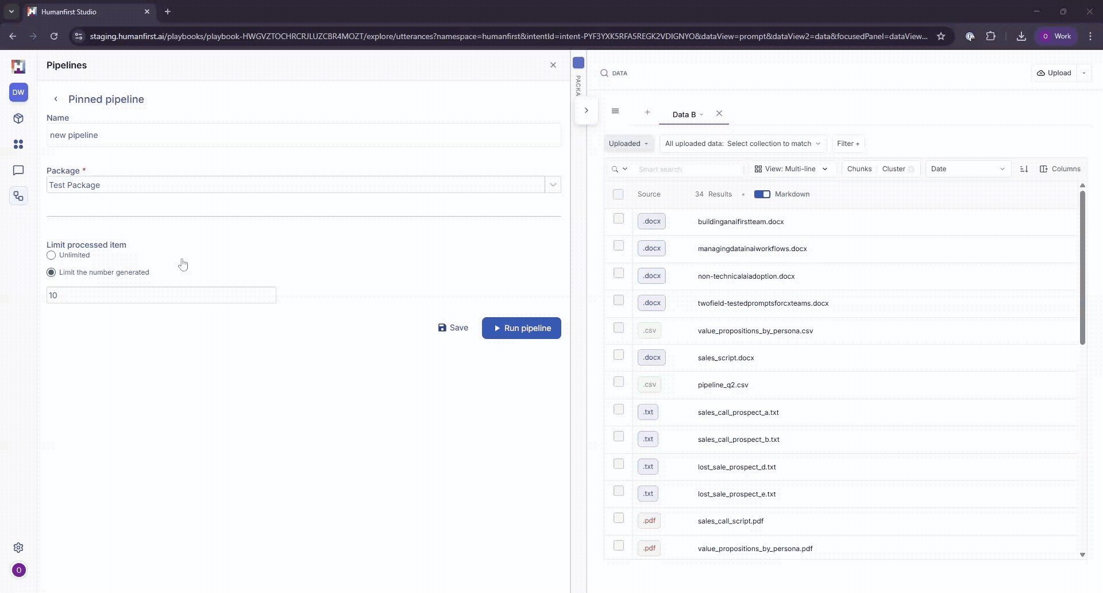Viewport: 1103px width, 593px height.
Task: Click the Columns icon on the data table
Action: click(1060, 168)
